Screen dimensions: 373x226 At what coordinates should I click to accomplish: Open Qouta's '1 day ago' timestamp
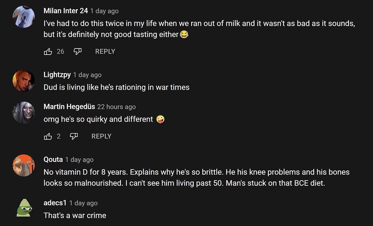79,160
